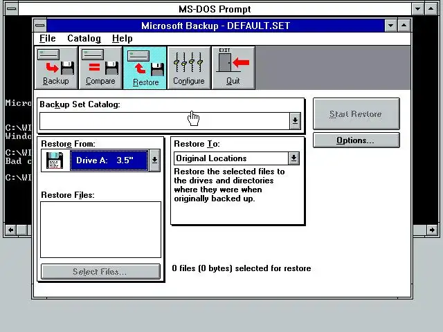Viewport: 443px width, 332px height.
Task: Select the Restore toolbar button
Action: 145,68
